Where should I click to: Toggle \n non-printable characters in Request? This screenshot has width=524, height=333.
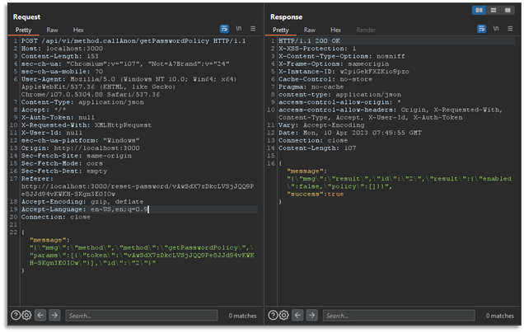click(x=239, y=29)
